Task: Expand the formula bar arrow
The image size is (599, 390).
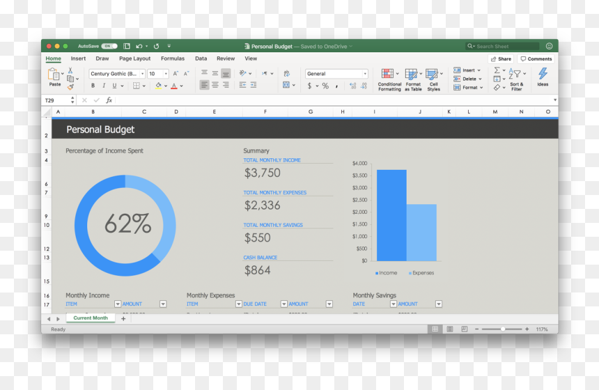Action: (554, 100)
